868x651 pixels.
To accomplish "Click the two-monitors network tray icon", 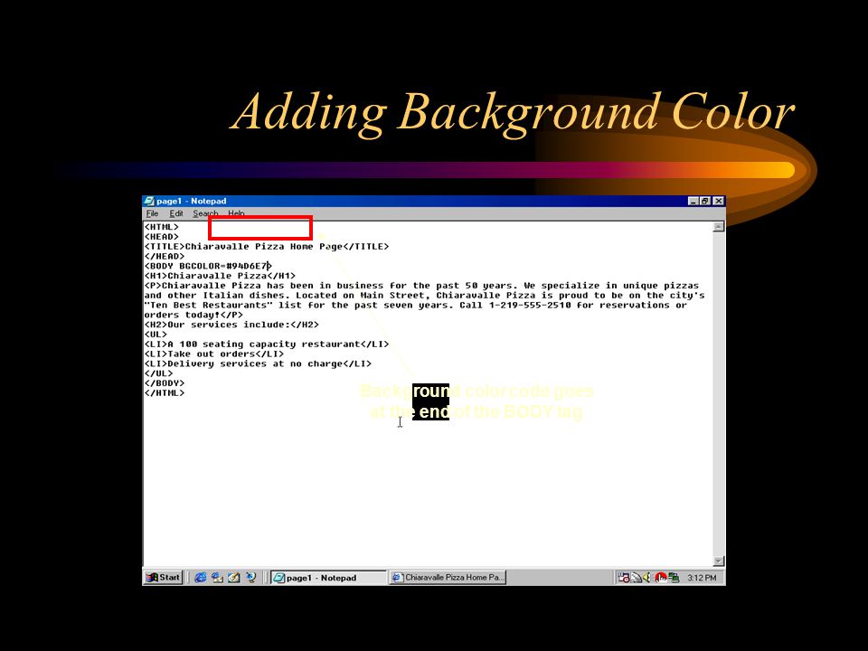I will 674,578.
